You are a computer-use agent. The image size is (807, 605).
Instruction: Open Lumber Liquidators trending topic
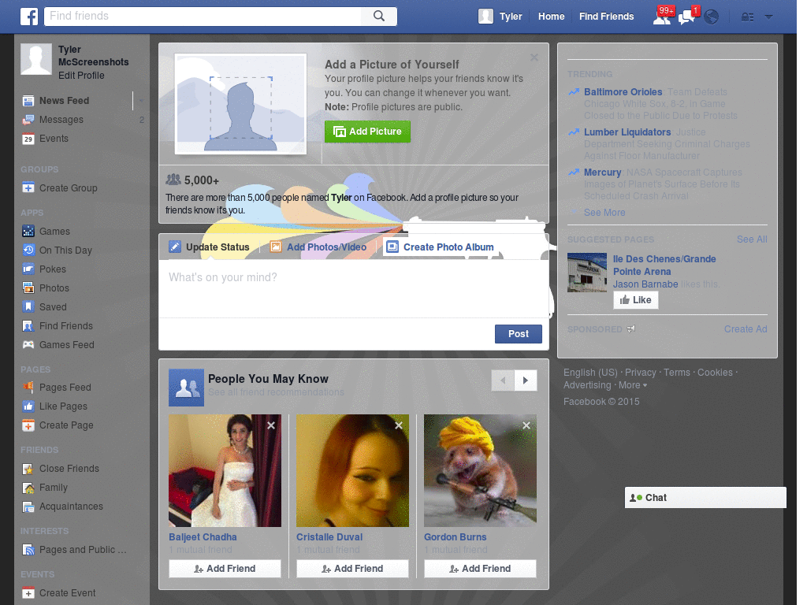(x=627, y=132)
